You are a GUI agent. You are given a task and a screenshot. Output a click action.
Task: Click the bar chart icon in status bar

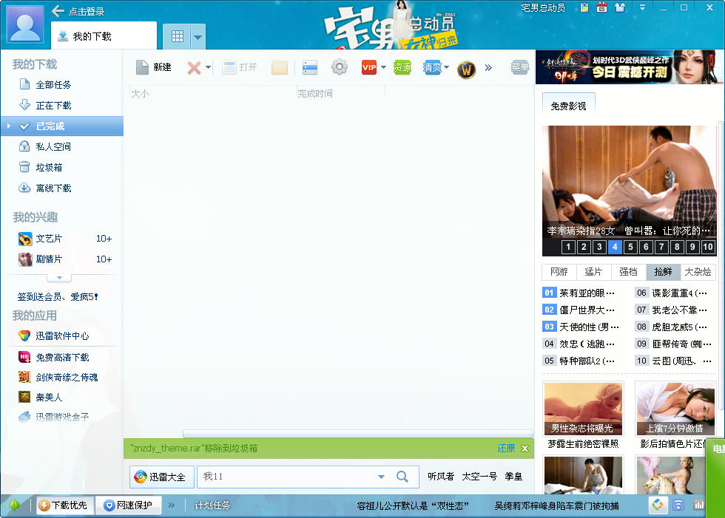pyautogui.click(x=698, y=505)
